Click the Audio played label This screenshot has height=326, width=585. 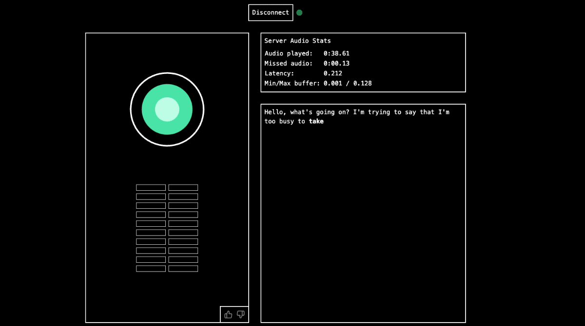pos(288,54)
